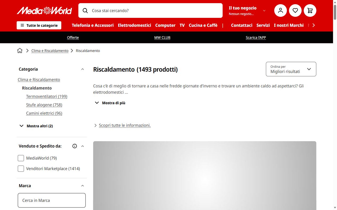This screenshot has height=210, width=337.
Task: Select Stufe alogene (758) category
Action: click(44, 105)
